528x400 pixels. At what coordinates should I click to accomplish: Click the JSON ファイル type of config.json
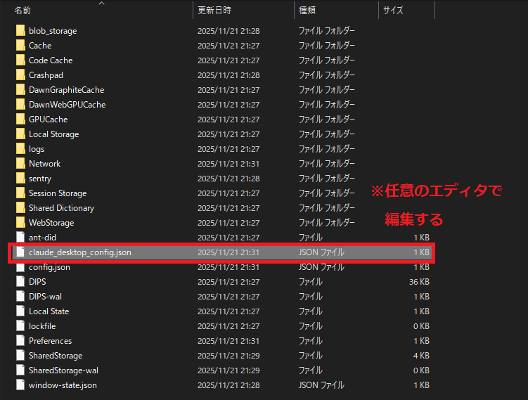(x=321, y=267)
